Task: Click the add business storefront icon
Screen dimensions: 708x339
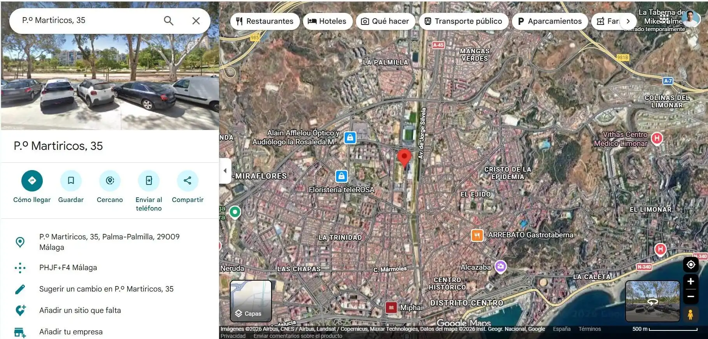Action: pos(20,332)
